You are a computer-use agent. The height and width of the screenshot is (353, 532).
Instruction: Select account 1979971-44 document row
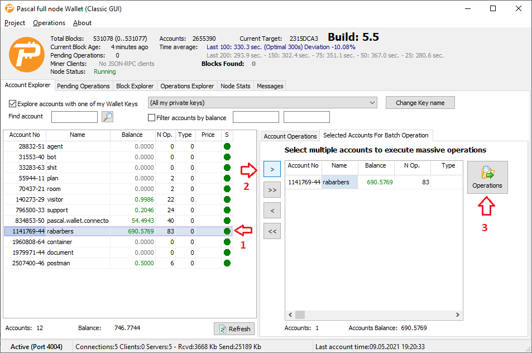coord(118,252)
